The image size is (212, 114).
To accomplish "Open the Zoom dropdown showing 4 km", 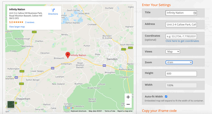I will (179, 62).
